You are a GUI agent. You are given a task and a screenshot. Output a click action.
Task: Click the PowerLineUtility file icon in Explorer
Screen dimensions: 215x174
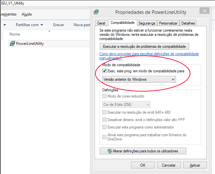pyautogui.click(x=12, y=44)
